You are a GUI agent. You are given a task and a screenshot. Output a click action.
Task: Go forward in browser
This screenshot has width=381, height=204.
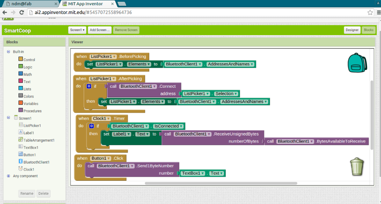coord(13,12)
